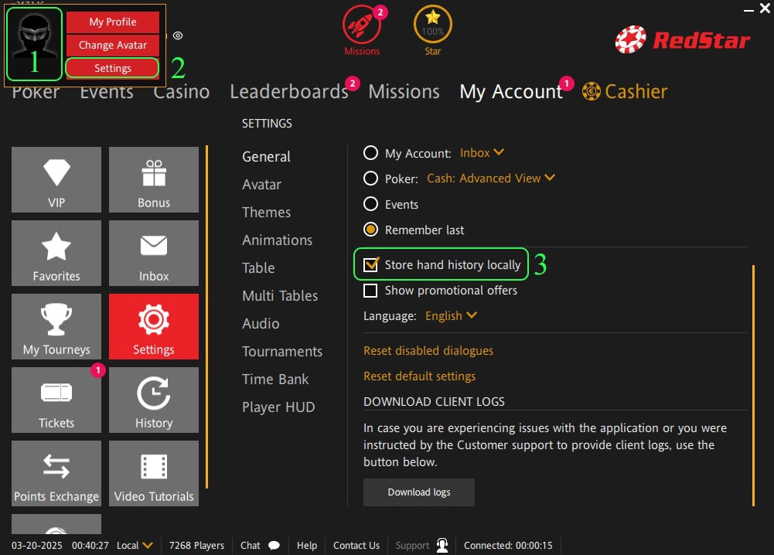
Task: Open the Table settings section
Action: pos(258,268)
